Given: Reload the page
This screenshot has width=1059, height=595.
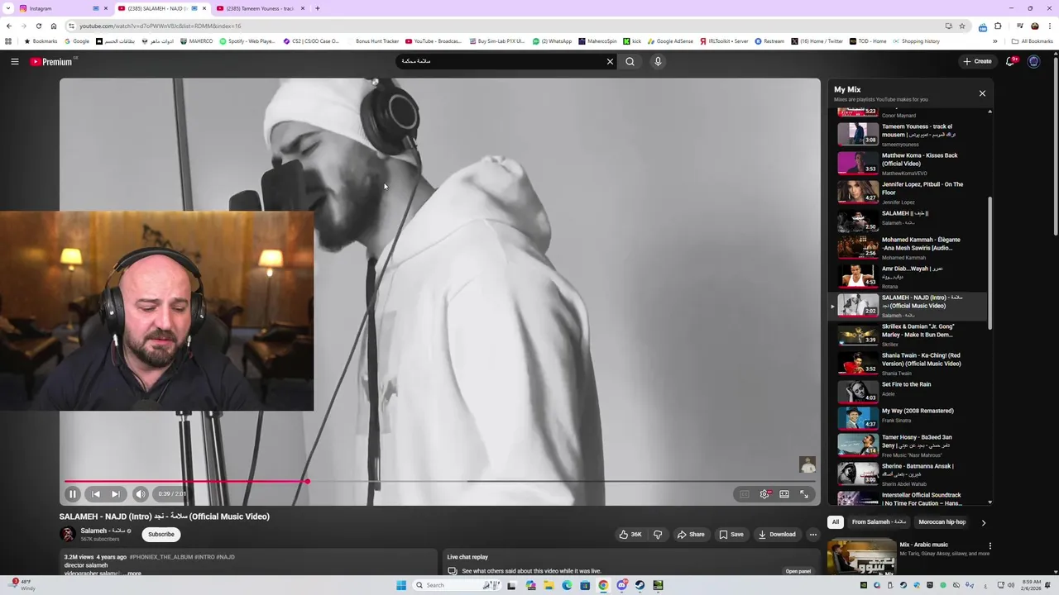Looking at the screenshot, I should point(38,26).
